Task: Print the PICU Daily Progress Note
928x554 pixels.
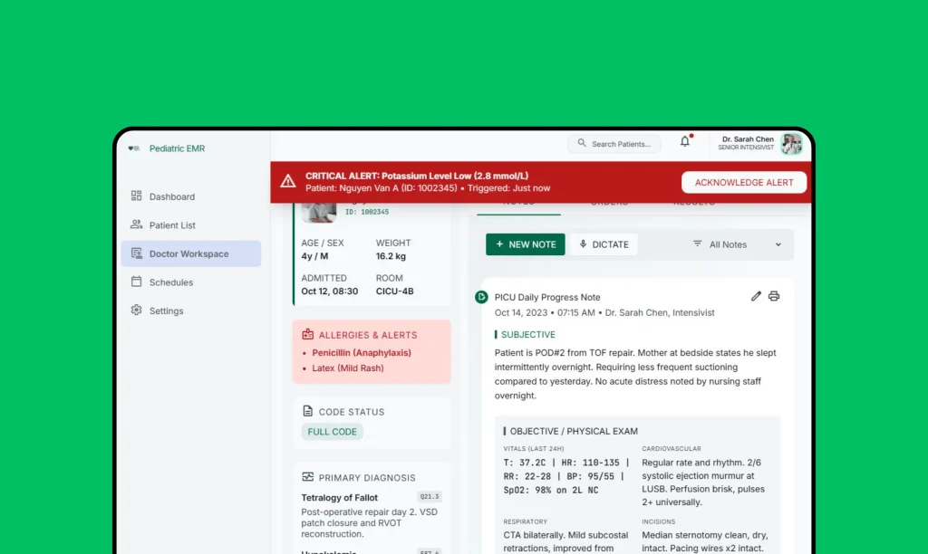Action: [774, 296]
